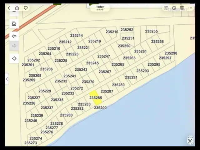Click parcel label 235243

[x=81, y=70]
